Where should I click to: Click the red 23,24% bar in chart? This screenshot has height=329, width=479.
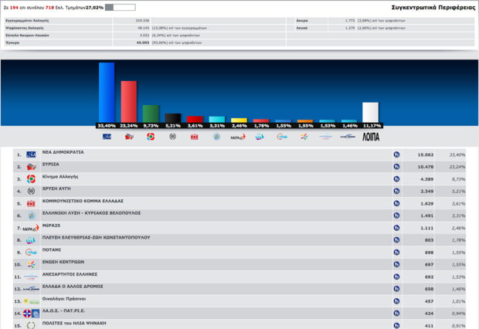pos(128,102)
